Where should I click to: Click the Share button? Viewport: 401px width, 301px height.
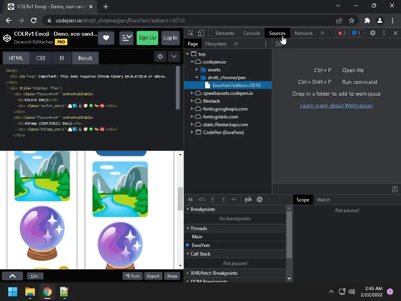click(172, 276)
